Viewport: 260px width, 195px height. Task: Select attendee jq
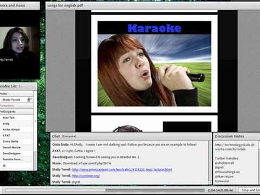tap(17, 165)
